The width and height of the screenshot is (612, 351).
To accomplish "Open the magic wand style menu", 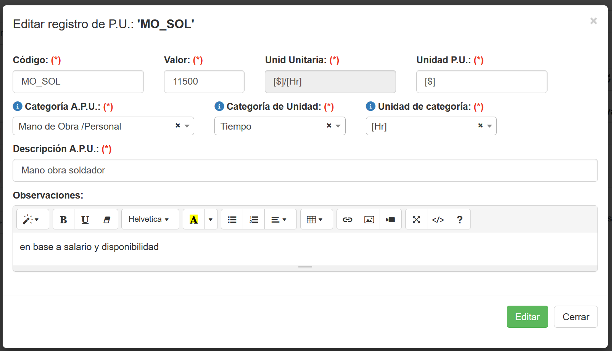I will coord(32,220).
